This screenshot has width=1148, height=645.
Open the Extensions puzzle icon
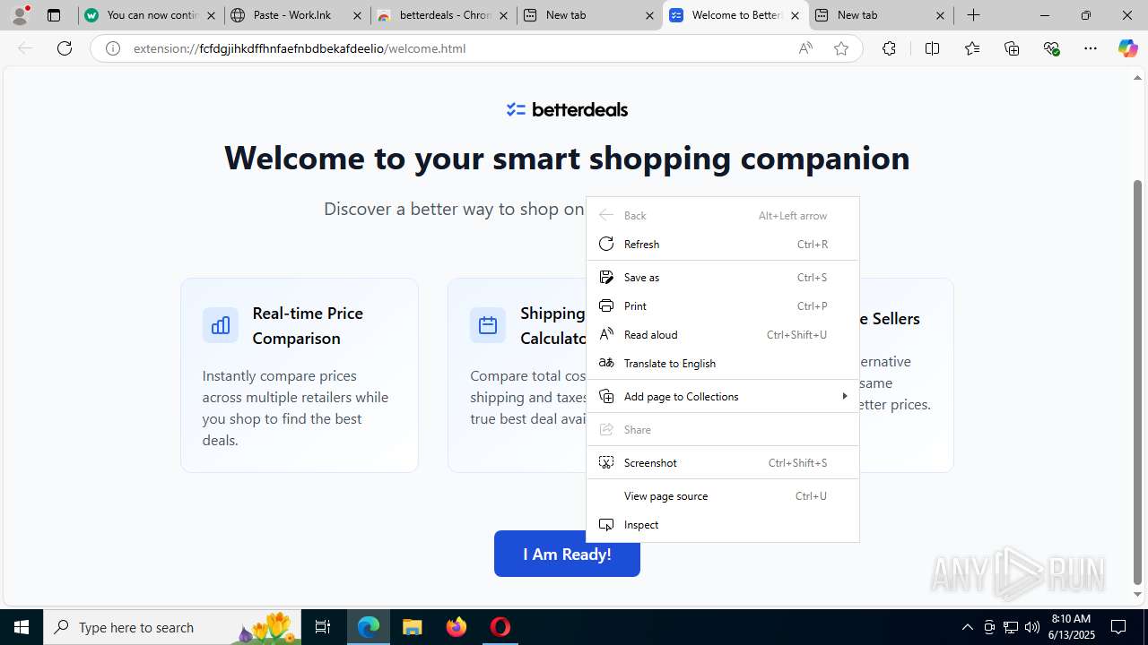(x=889, y=48)
